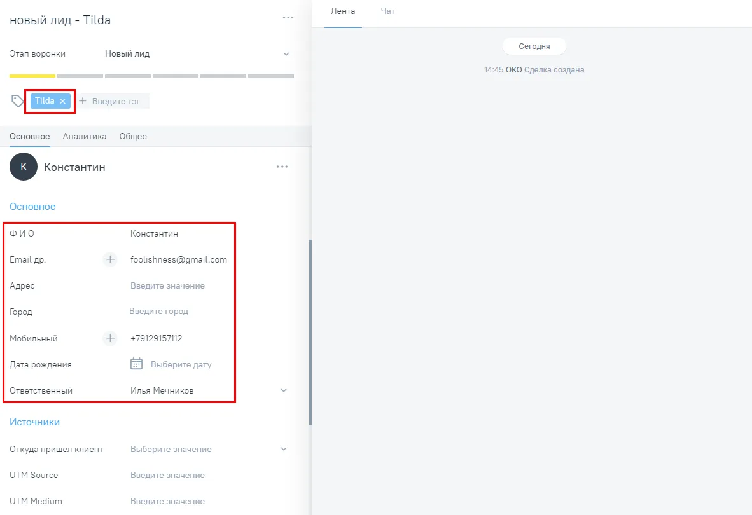Click the Сегодня date pill
This screenshot has width=752, height=515.
[534, 46]
